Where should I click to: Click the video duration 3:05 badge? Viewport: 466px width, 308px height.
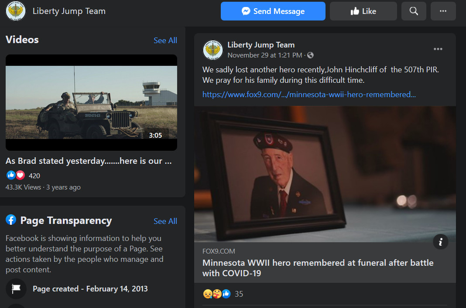click(155, 135)
